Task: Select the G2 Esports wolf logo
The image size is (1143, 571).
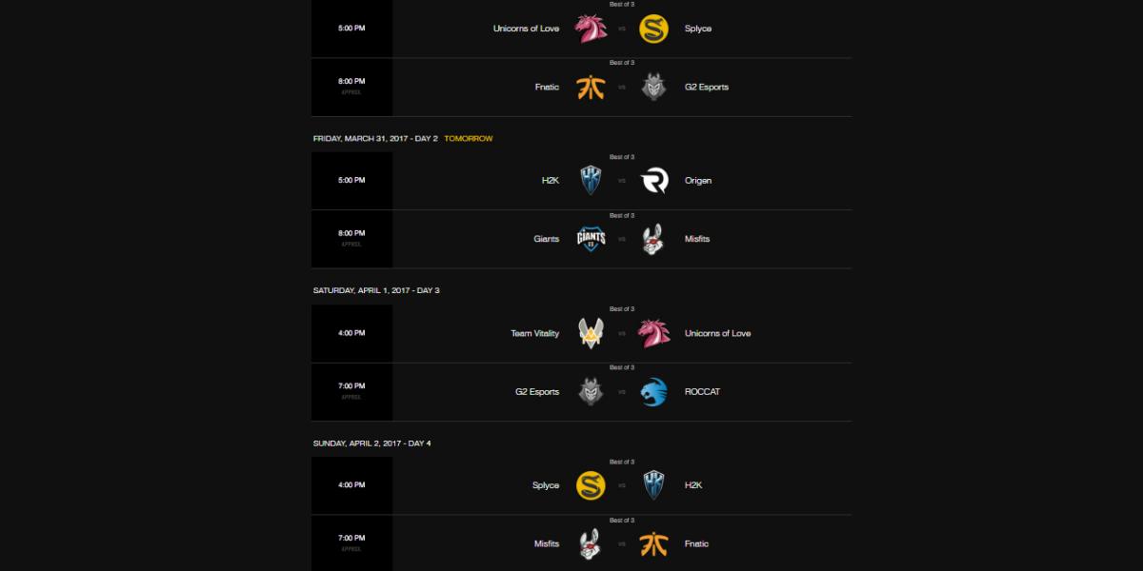Action: click(x=654, y=86)
